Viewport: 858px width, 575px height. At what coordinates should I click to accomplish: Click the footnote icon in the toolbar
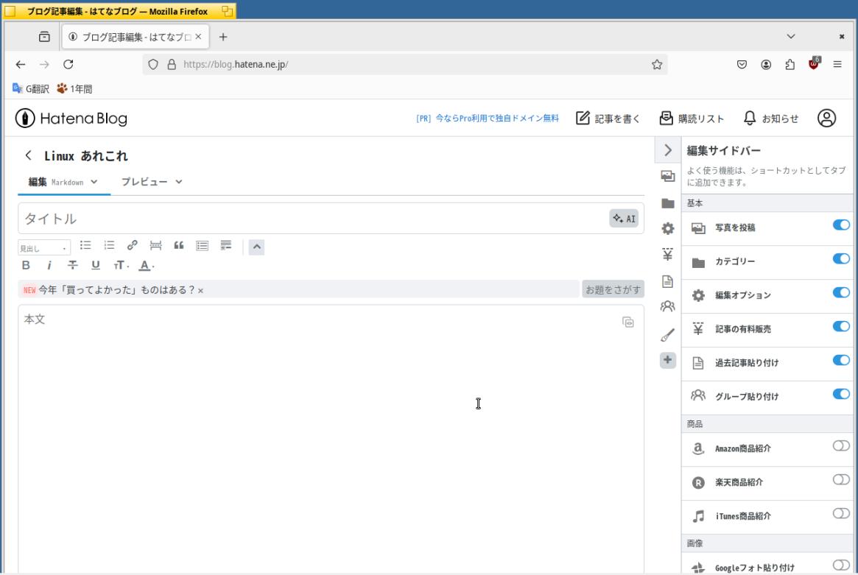(x=225, y=246)
